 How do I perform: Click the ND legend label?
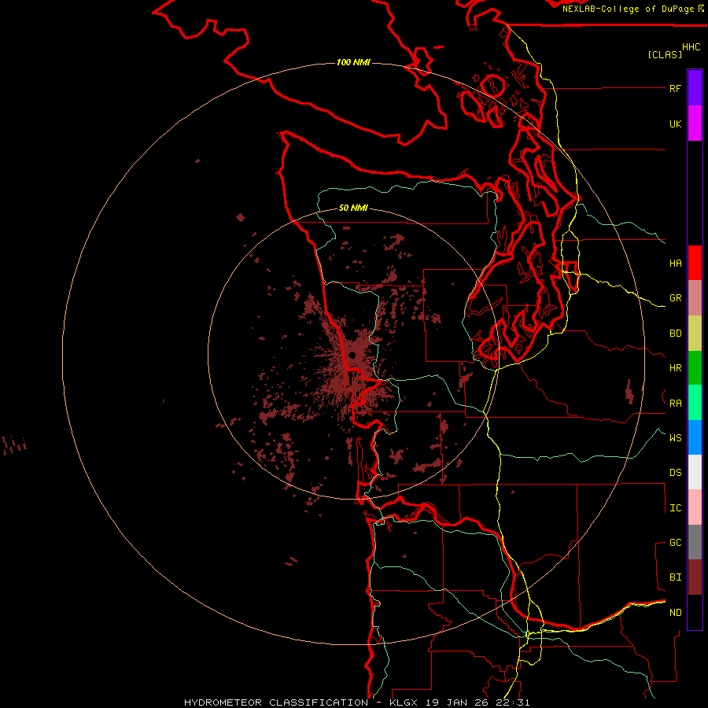pos(675,613)
